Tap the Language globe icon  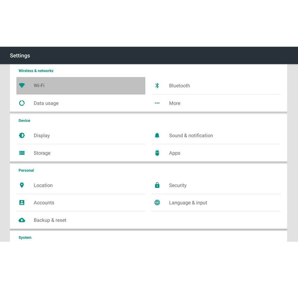coord(157,203)
